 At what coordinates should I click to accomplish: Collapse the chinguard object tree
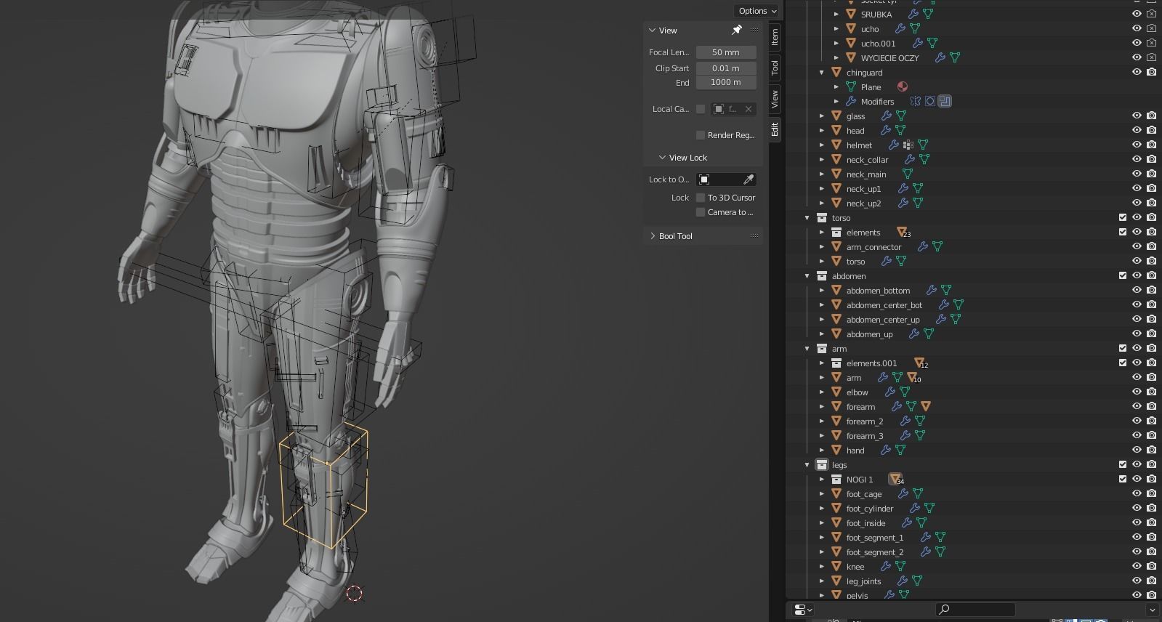822,73
